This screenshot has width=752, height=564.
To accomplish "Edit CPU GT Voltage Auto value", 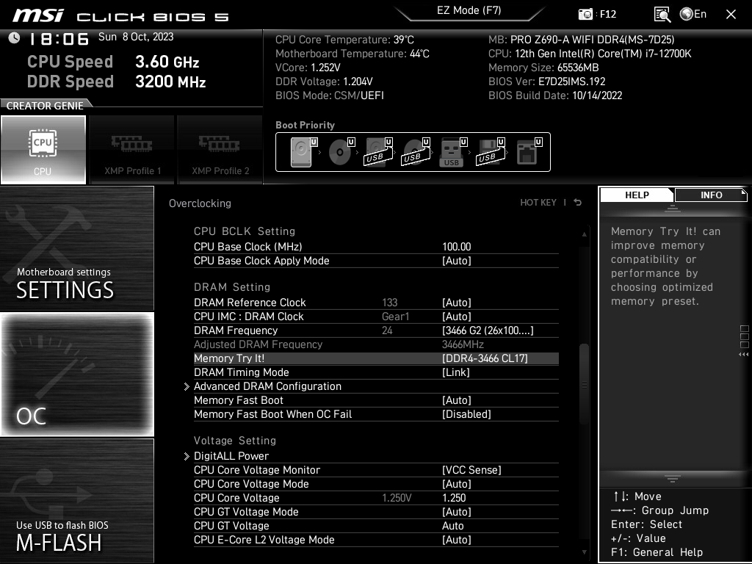I will coord(453,525).
